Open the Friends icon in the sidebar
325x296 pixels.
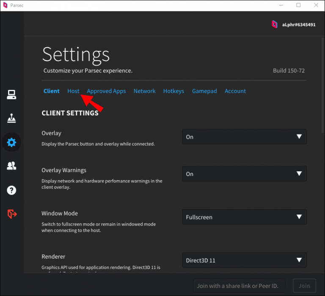click(11, 166)
